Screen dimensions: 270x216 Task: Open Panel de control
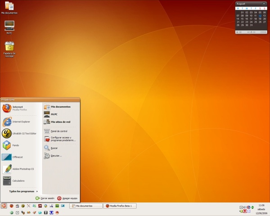60,131
